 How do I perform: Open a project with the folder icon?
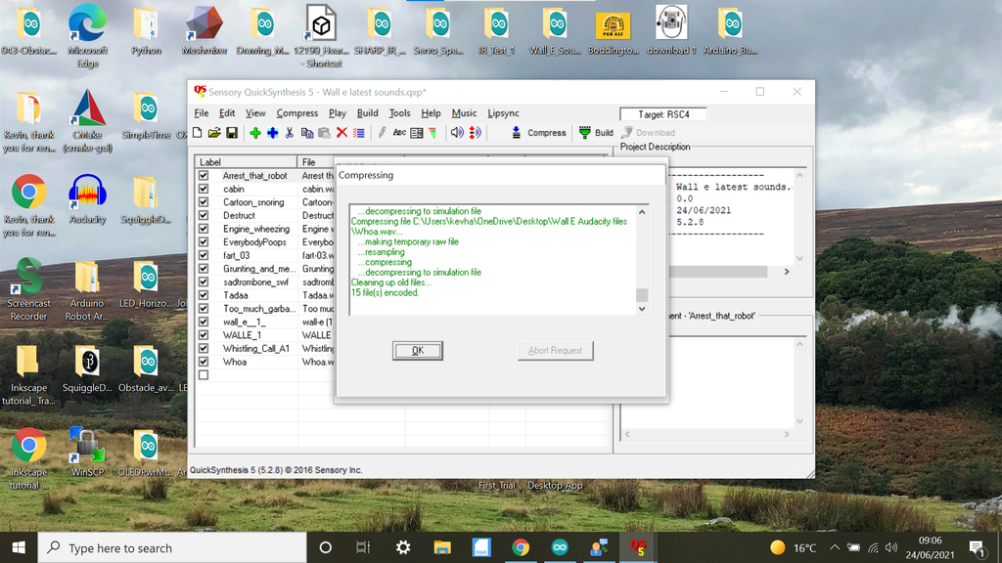point(214,133)
